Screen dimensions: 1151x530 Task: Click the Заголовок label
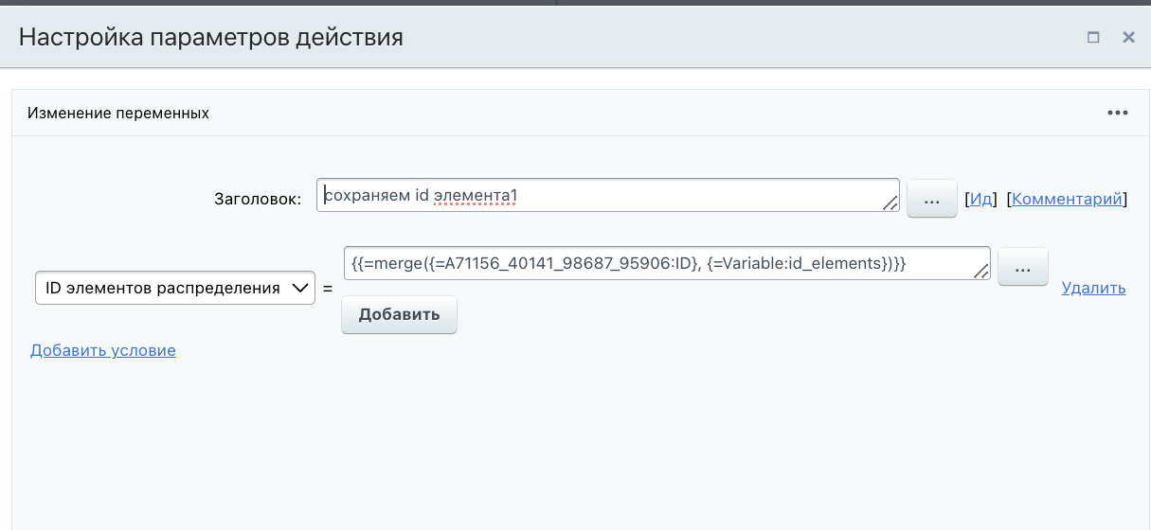257,199
